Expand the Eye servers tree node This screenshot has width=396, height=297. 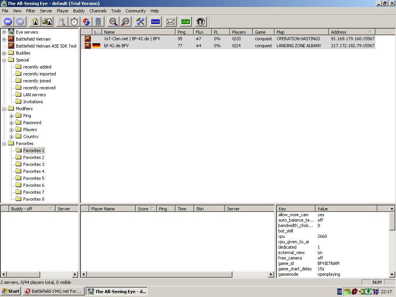click(x=4, y=32)
